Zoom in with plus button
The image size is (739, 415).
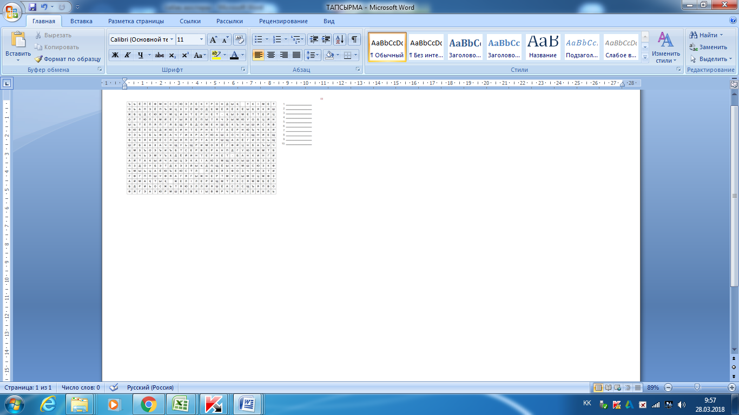(x=731, y=387)
